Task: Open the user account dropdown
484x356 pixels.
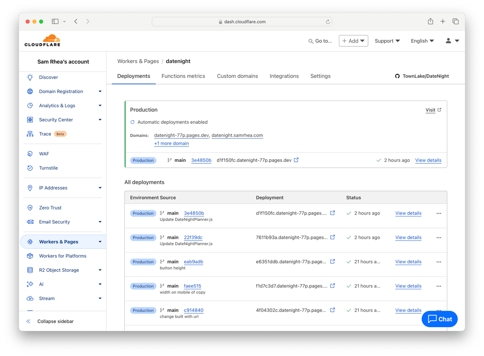Action: pyautogui.click(x=452, y=41)
